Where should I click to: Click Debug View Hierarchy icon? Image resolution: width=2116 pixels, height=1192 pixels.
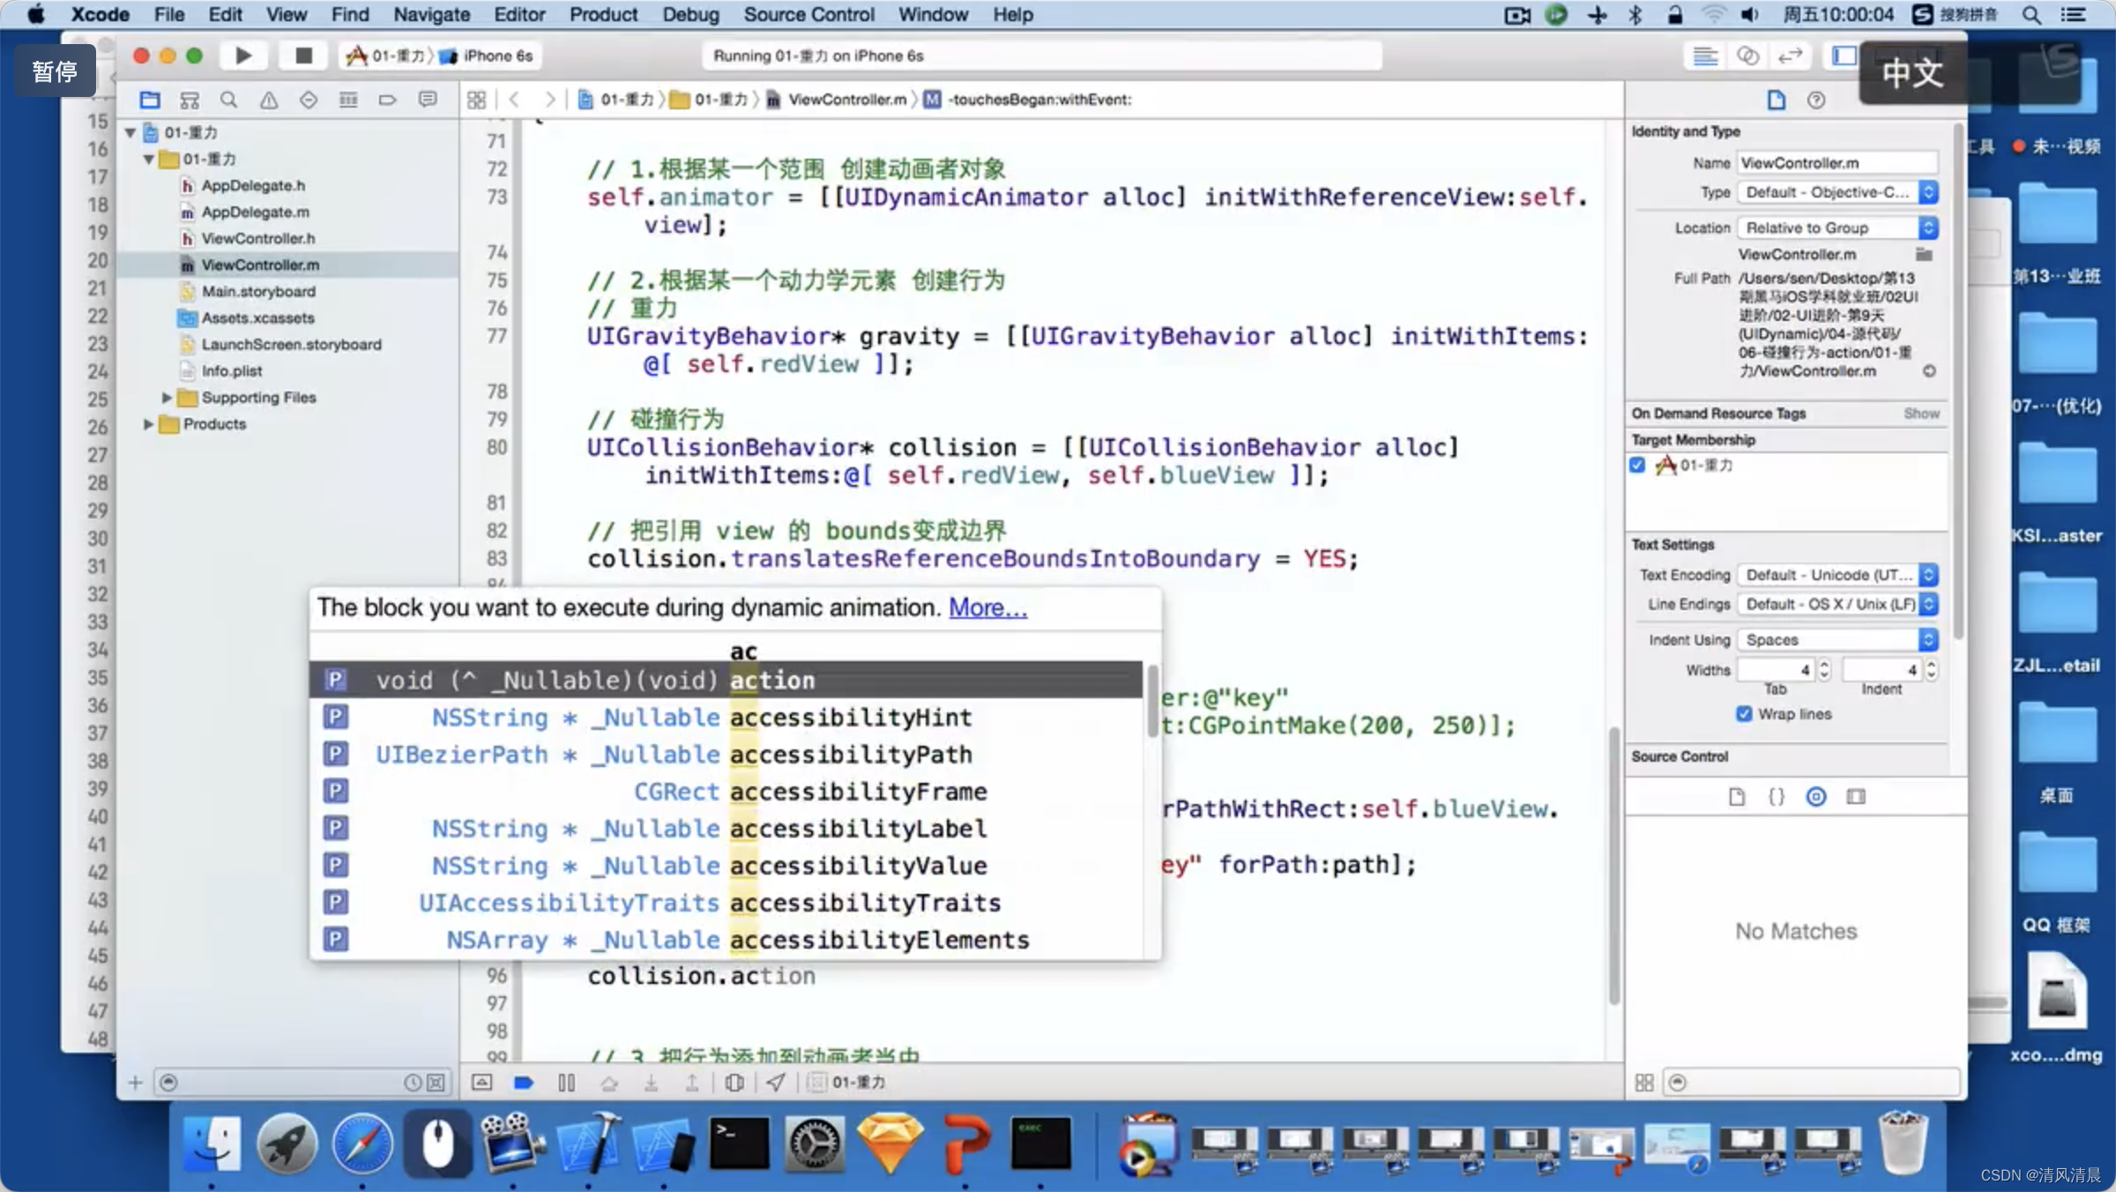tap(734, 1083)
